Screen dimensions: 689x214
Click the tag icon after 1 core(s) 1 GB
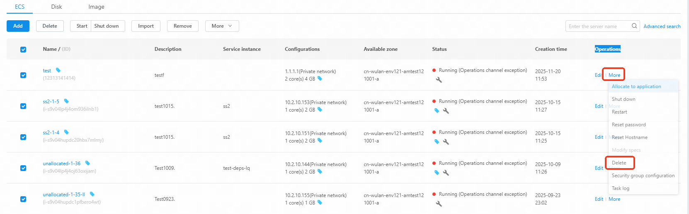(x=320, y=202)
